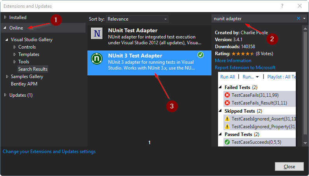Expand the Controls node
The height and width of the screenshot is (176, 309).
[x=15, y=47]
